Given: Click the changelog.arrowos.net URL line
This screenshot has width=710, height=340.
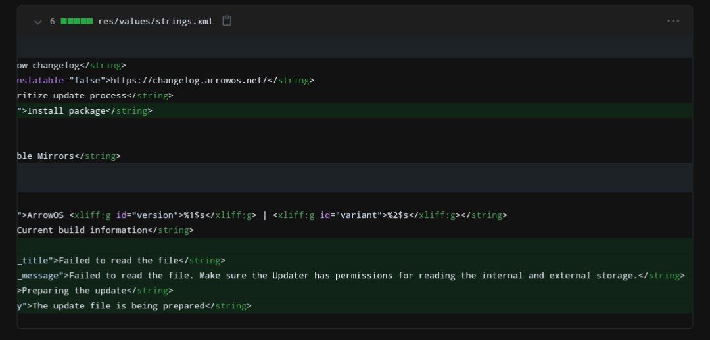Looking at the screenshot, I should click(354, 81).
